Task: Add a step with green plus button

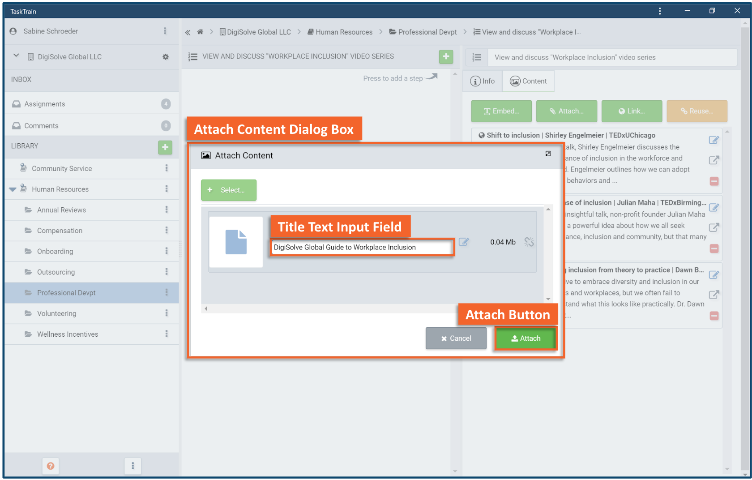Action: [446, 56]
